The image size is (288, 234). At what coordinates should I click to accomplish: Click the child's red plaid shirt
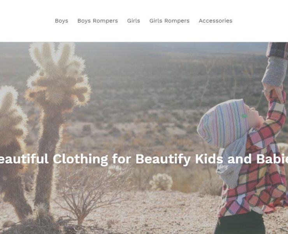[257, 166]
